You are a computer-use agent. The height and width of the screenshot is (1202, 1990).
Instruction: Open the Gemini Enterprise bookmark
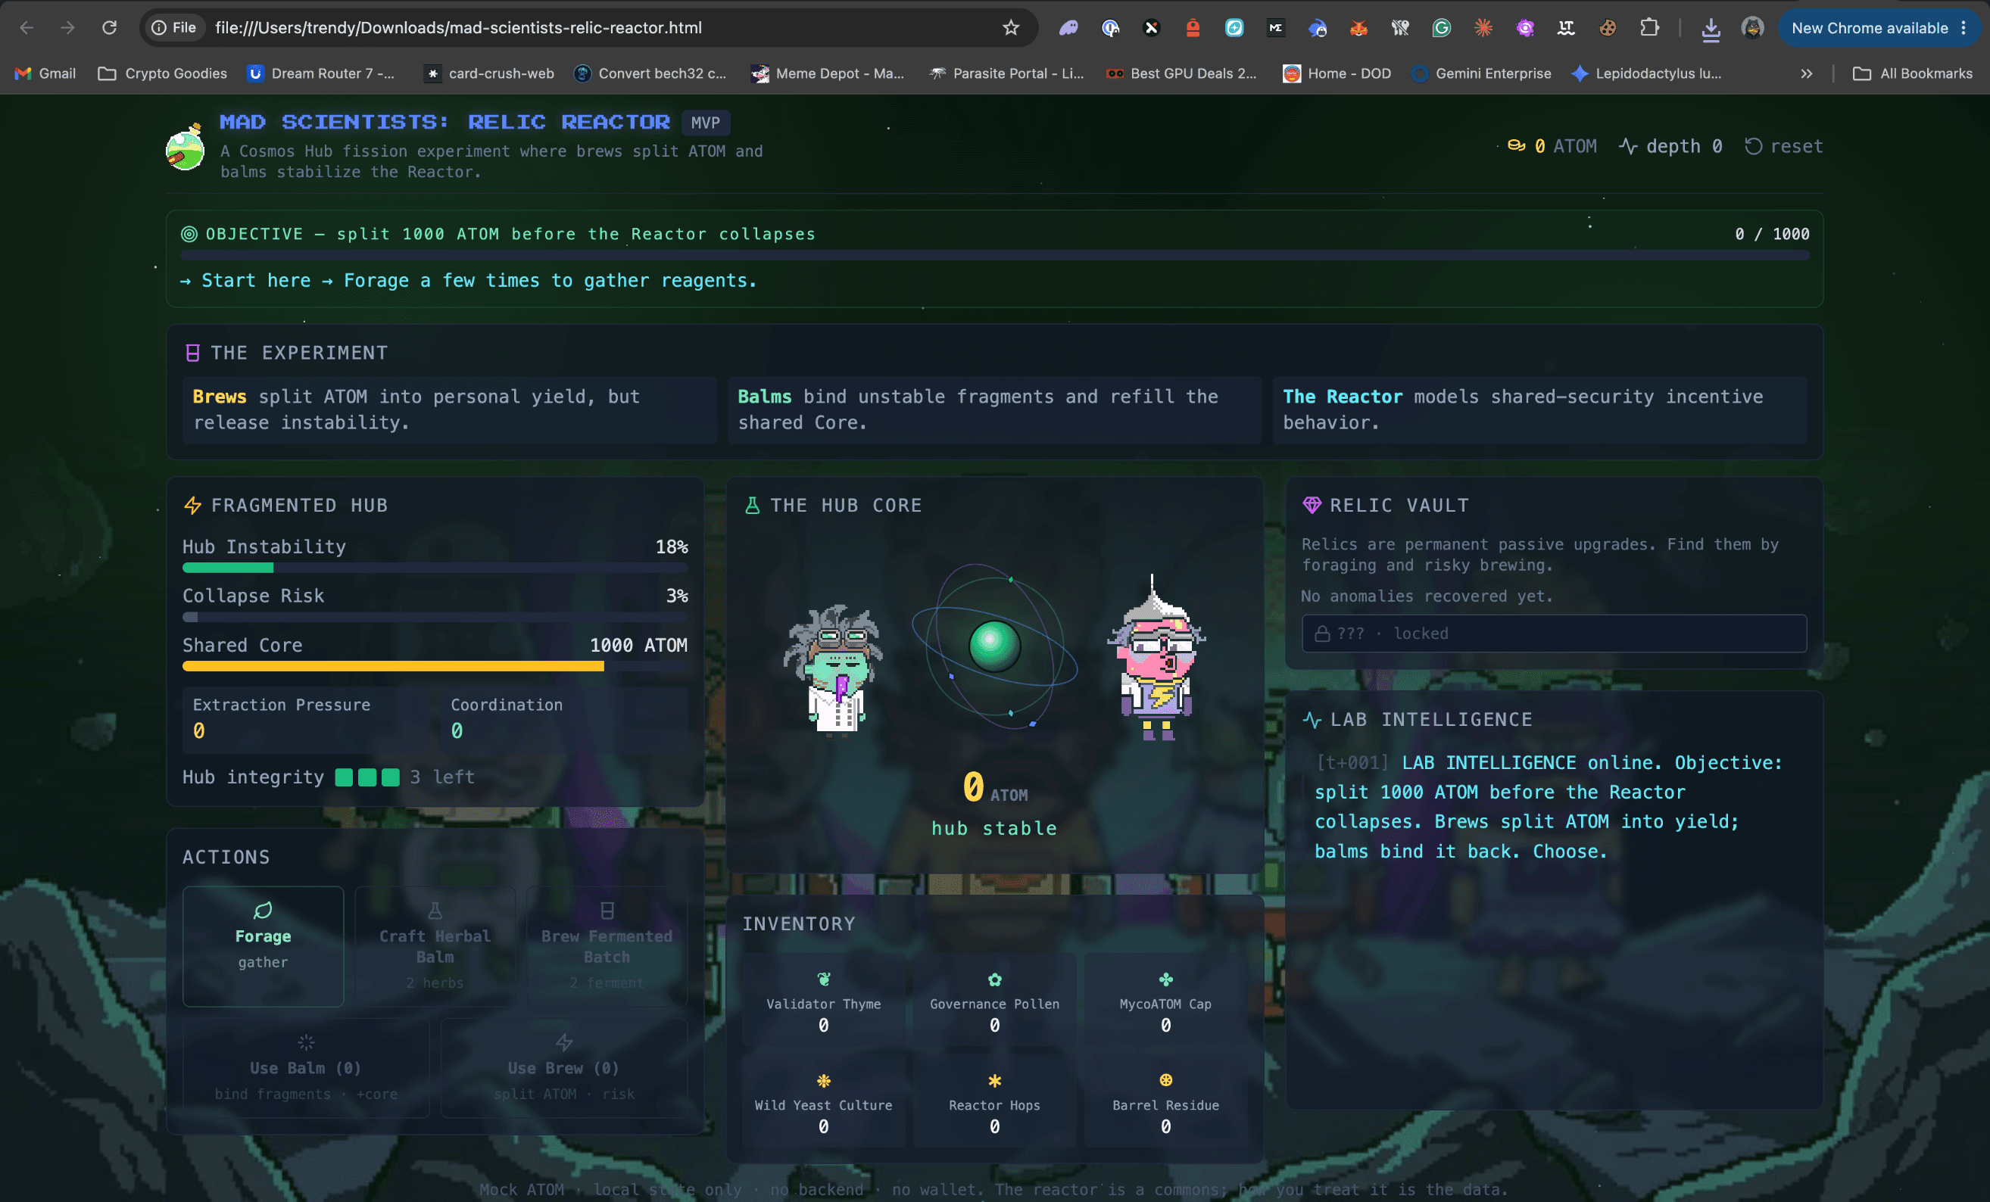[1481, 73]
